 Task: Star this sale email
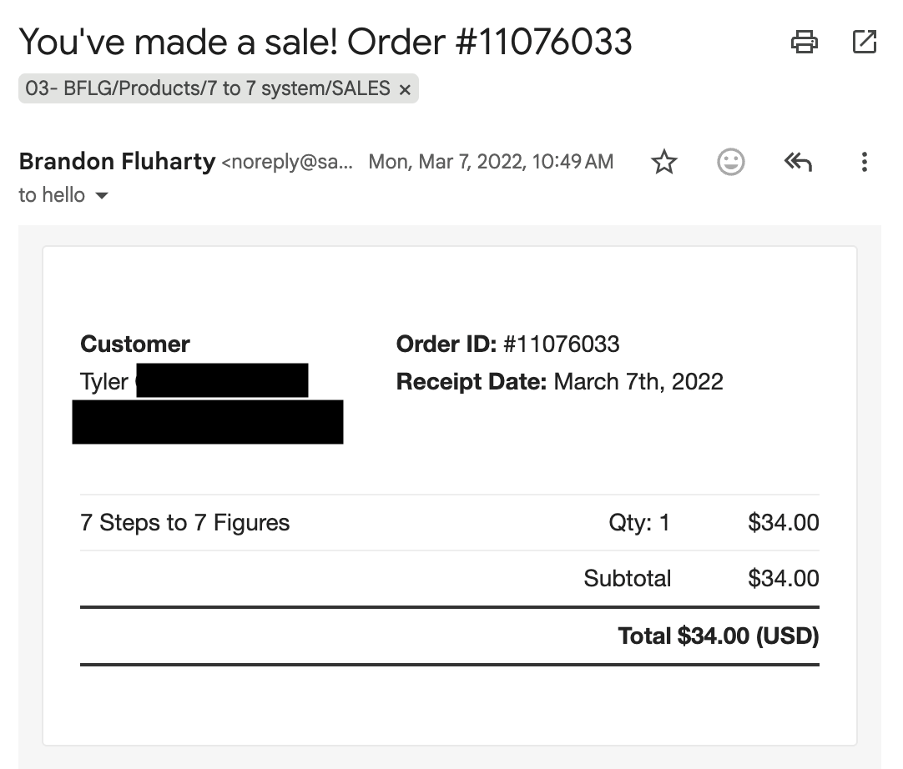click(x=664, y=162)
